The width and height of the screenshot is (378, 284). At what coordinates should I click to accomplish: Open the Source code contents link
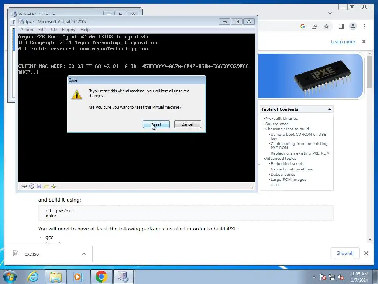277,124
